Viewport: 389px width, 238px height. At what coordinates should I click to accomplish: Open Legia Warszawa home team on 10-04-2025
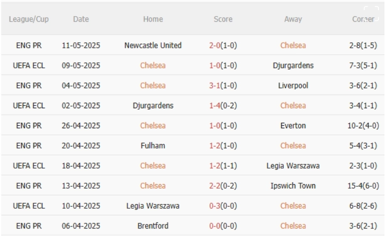tap(153, 206)
